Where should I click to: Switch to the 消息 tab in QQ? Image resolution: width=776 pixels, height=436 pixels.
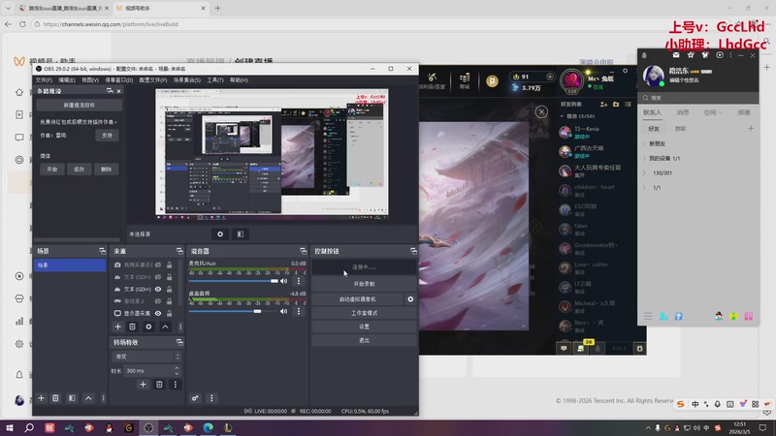point(683,112)
